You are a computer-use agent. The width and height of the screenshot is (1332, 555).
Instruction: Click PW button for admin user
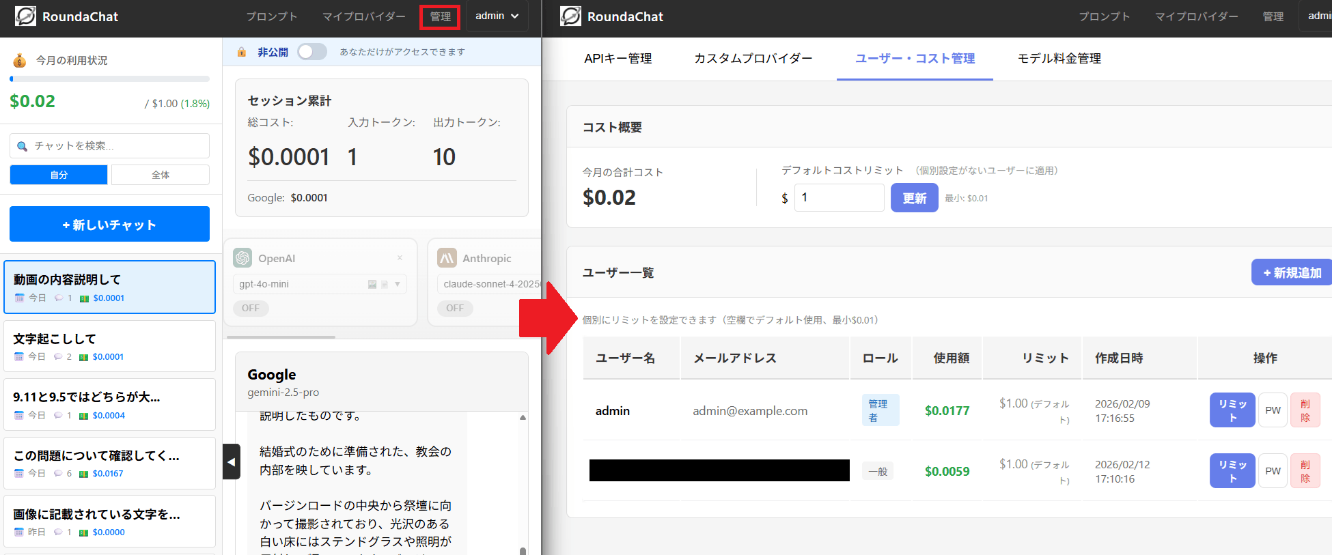click(x=1273, y=410)
